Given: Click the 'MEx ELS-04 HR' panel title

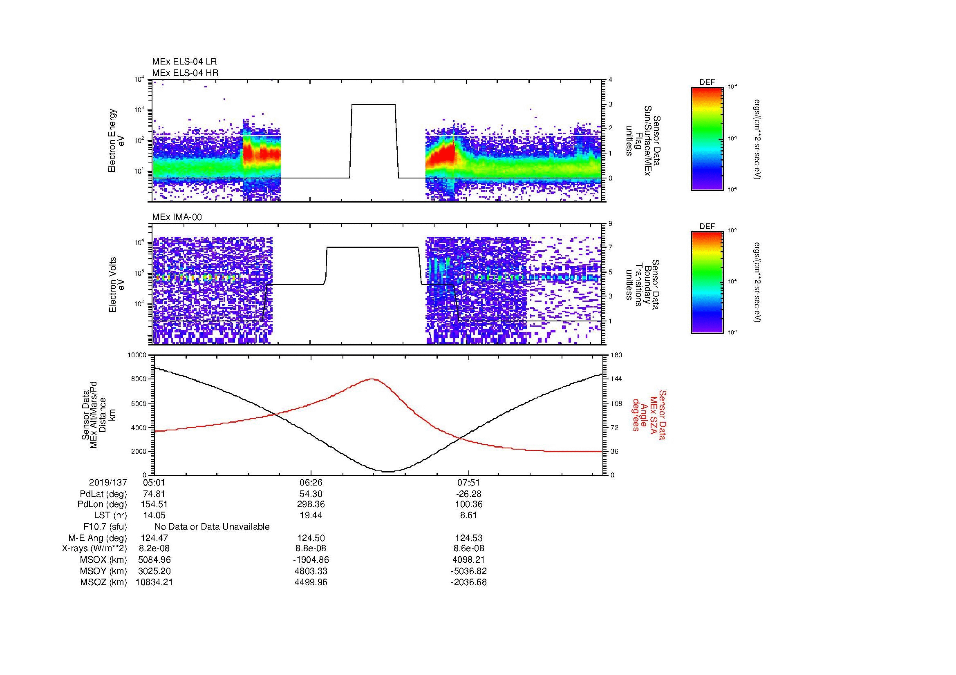Looking at the screenshot, I should (x=185, y=73).
